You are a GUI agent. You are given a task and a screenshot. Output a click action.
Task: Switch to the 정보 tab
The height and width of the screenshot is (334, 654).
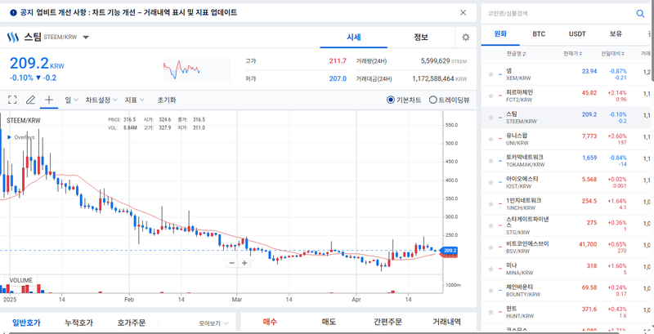coord(421,37)
